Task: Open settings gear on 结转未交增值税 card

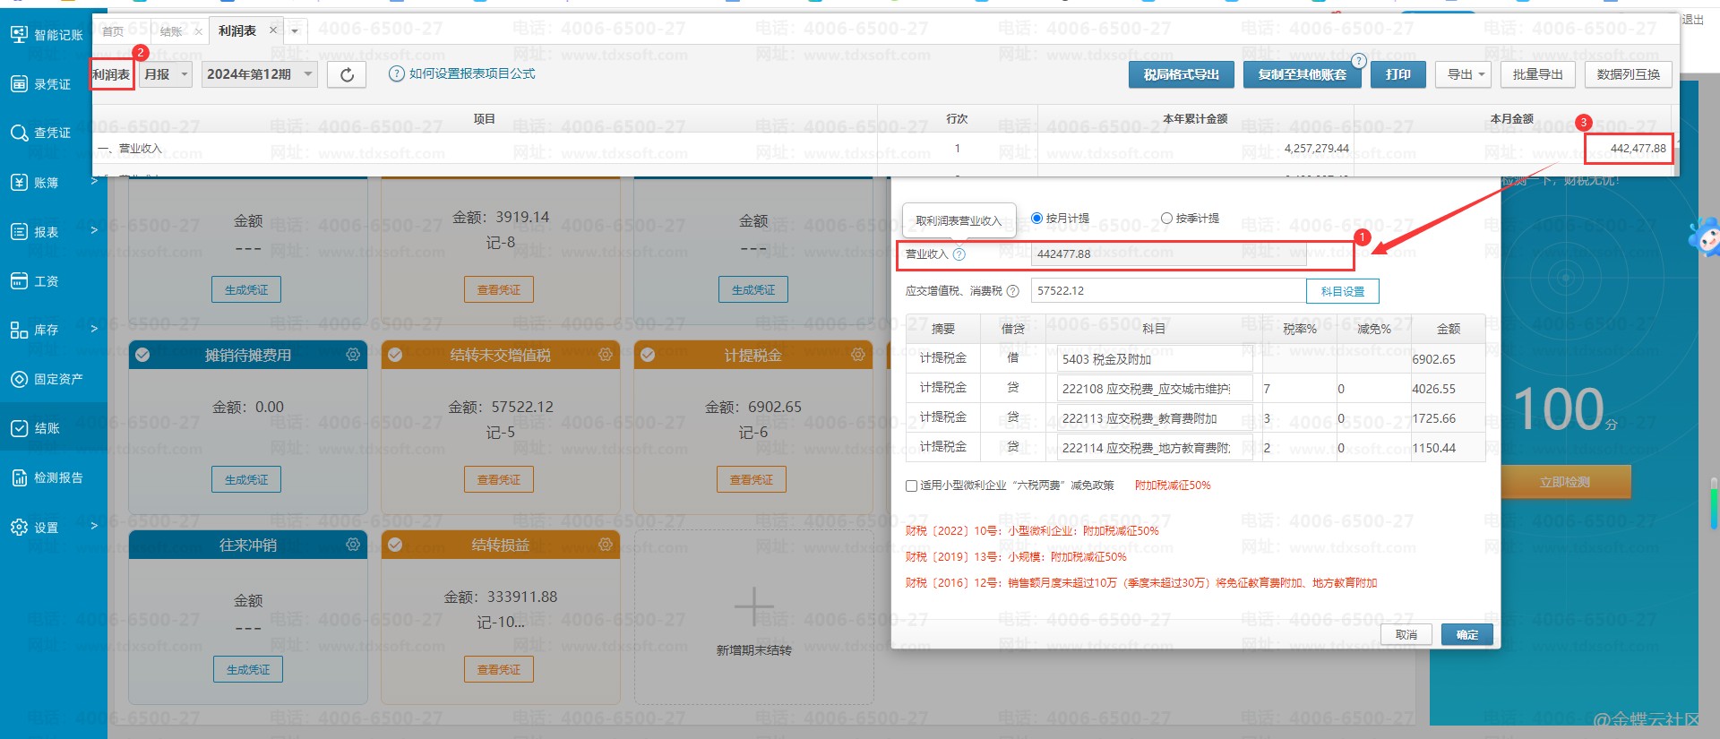Action: pos(606,355)
